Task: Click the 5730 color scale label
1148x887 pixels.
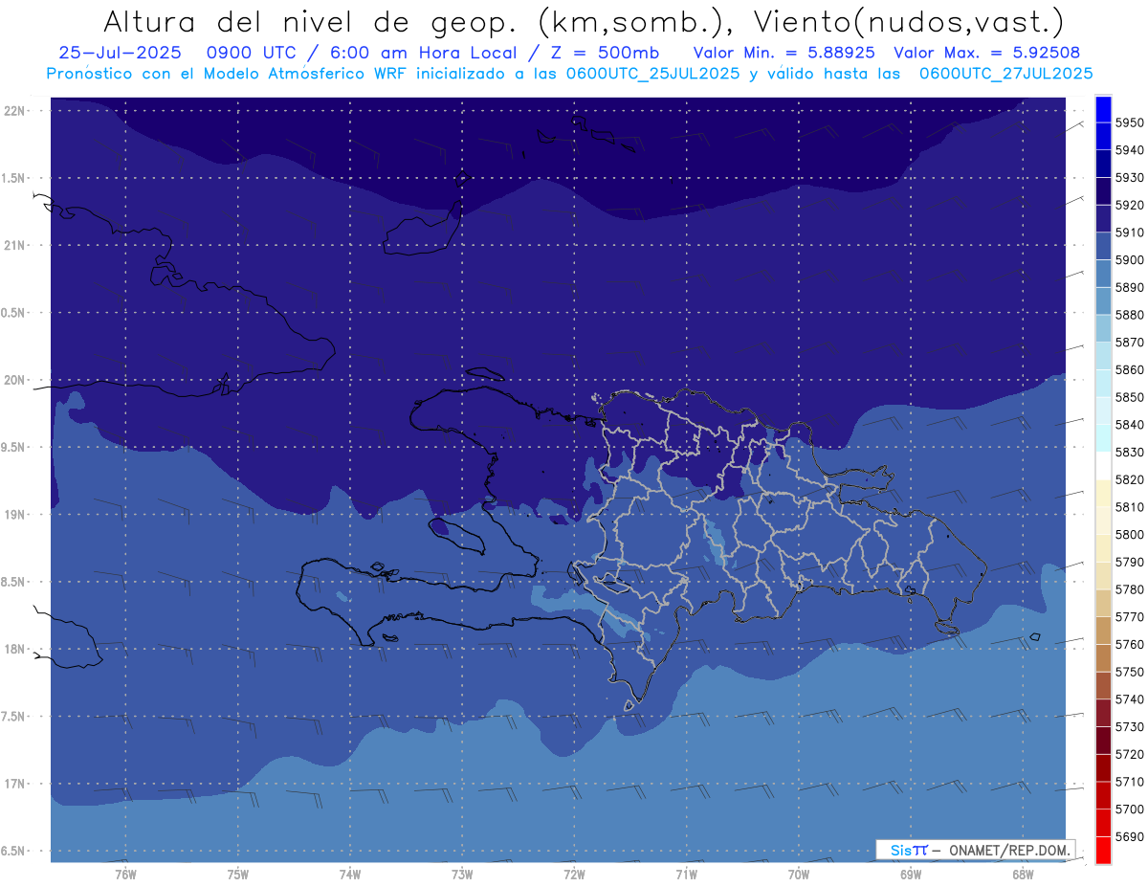Action: coord(1129,726)
